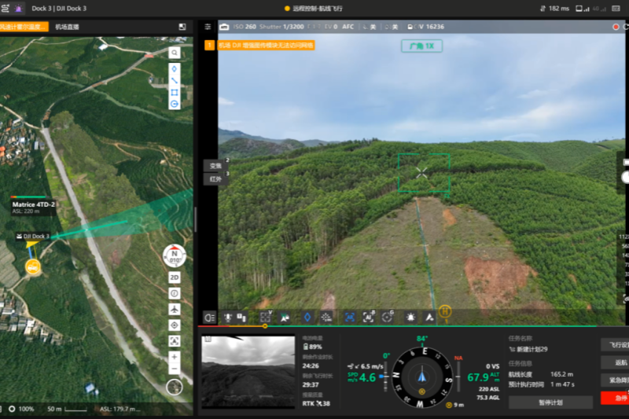This screenshot has height=419, width=629.
Task: Zoom out on the map
Action: (x=175, y=369)
